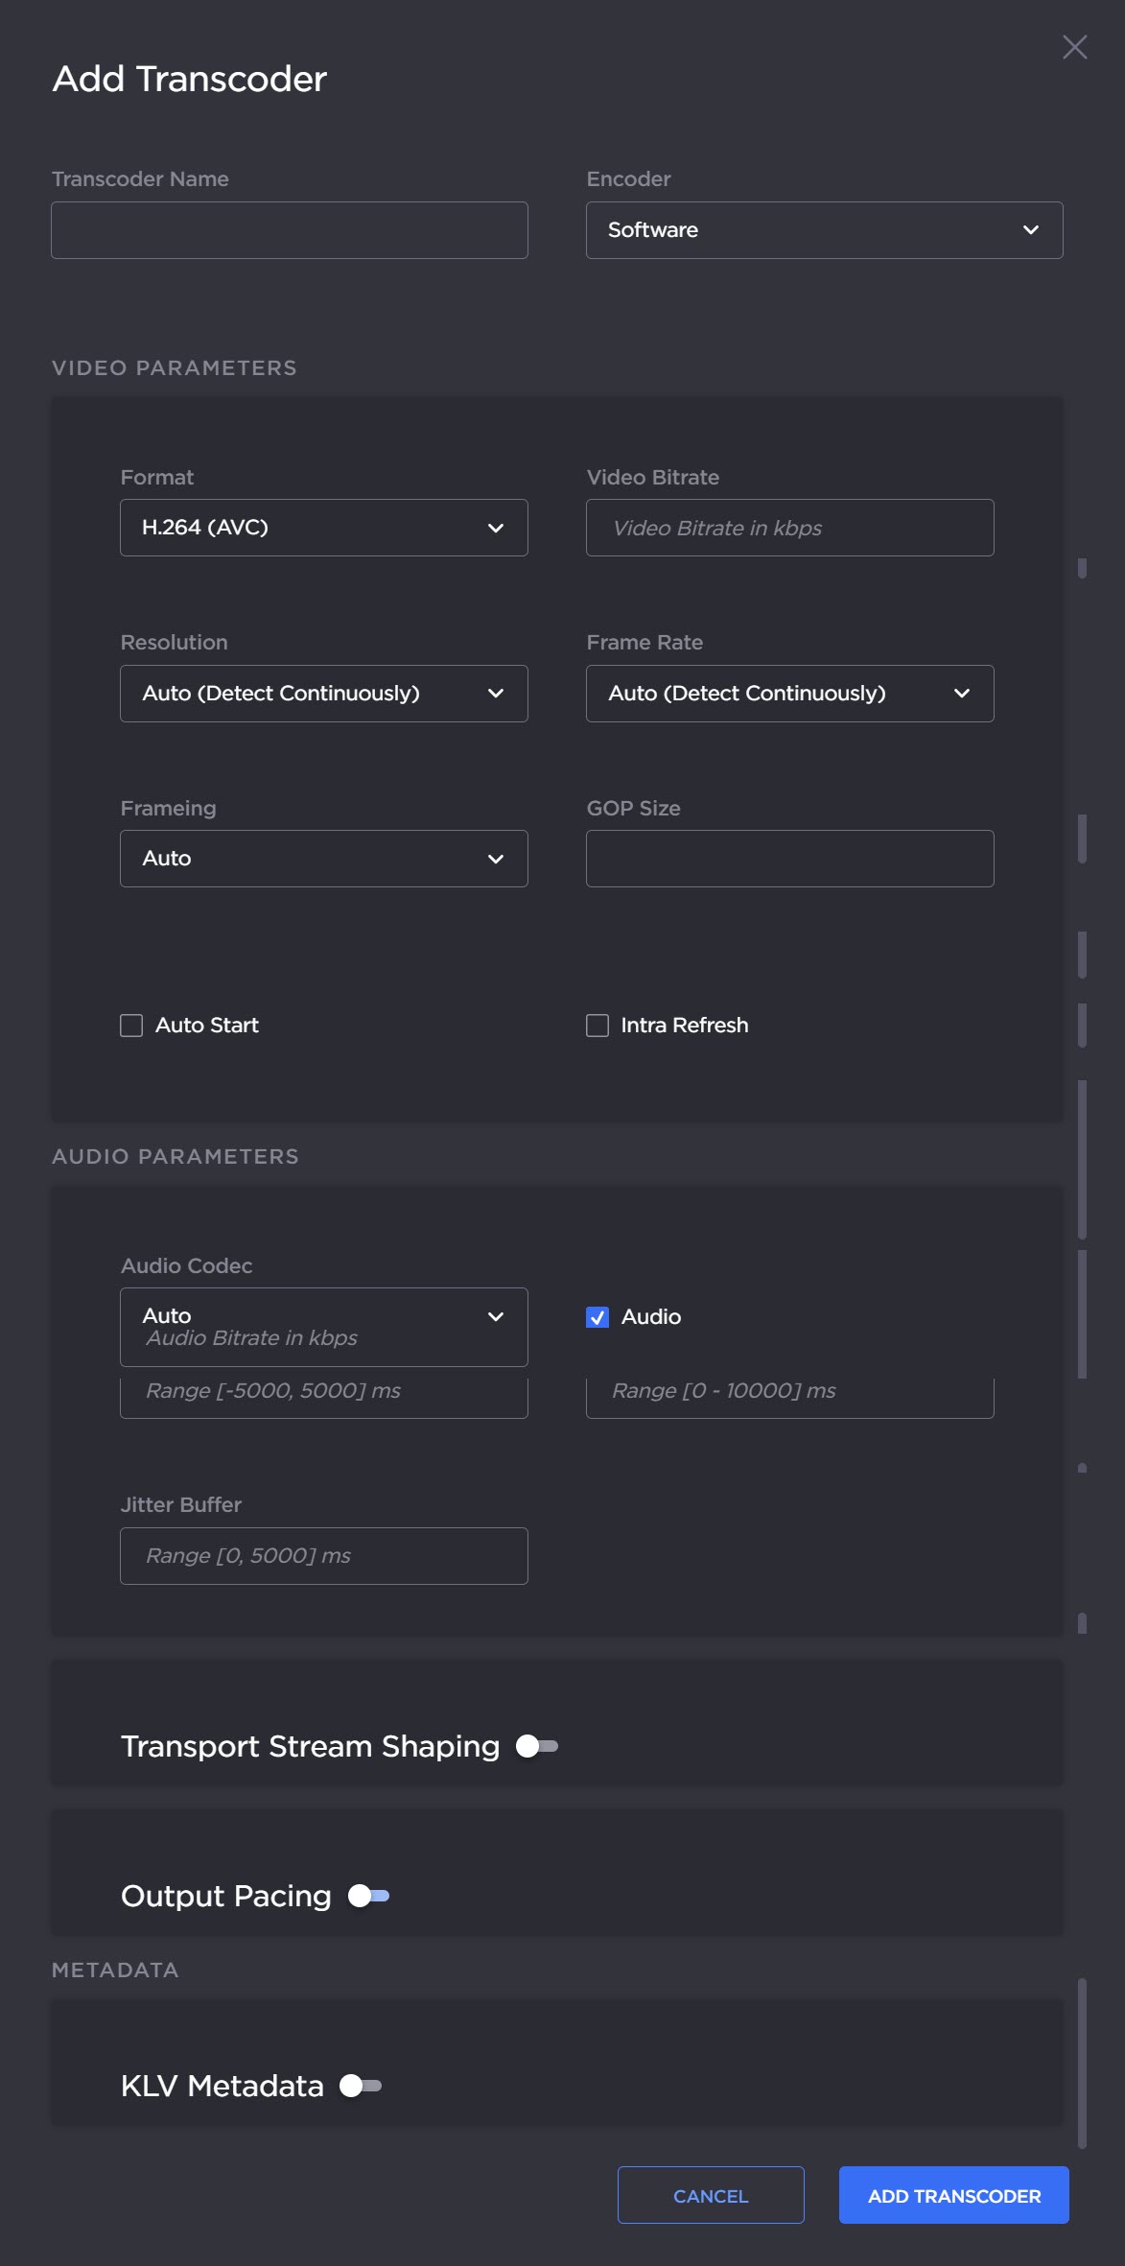
Task: Turn on Transport Stream Shaping toggle
Action: 537,1746
